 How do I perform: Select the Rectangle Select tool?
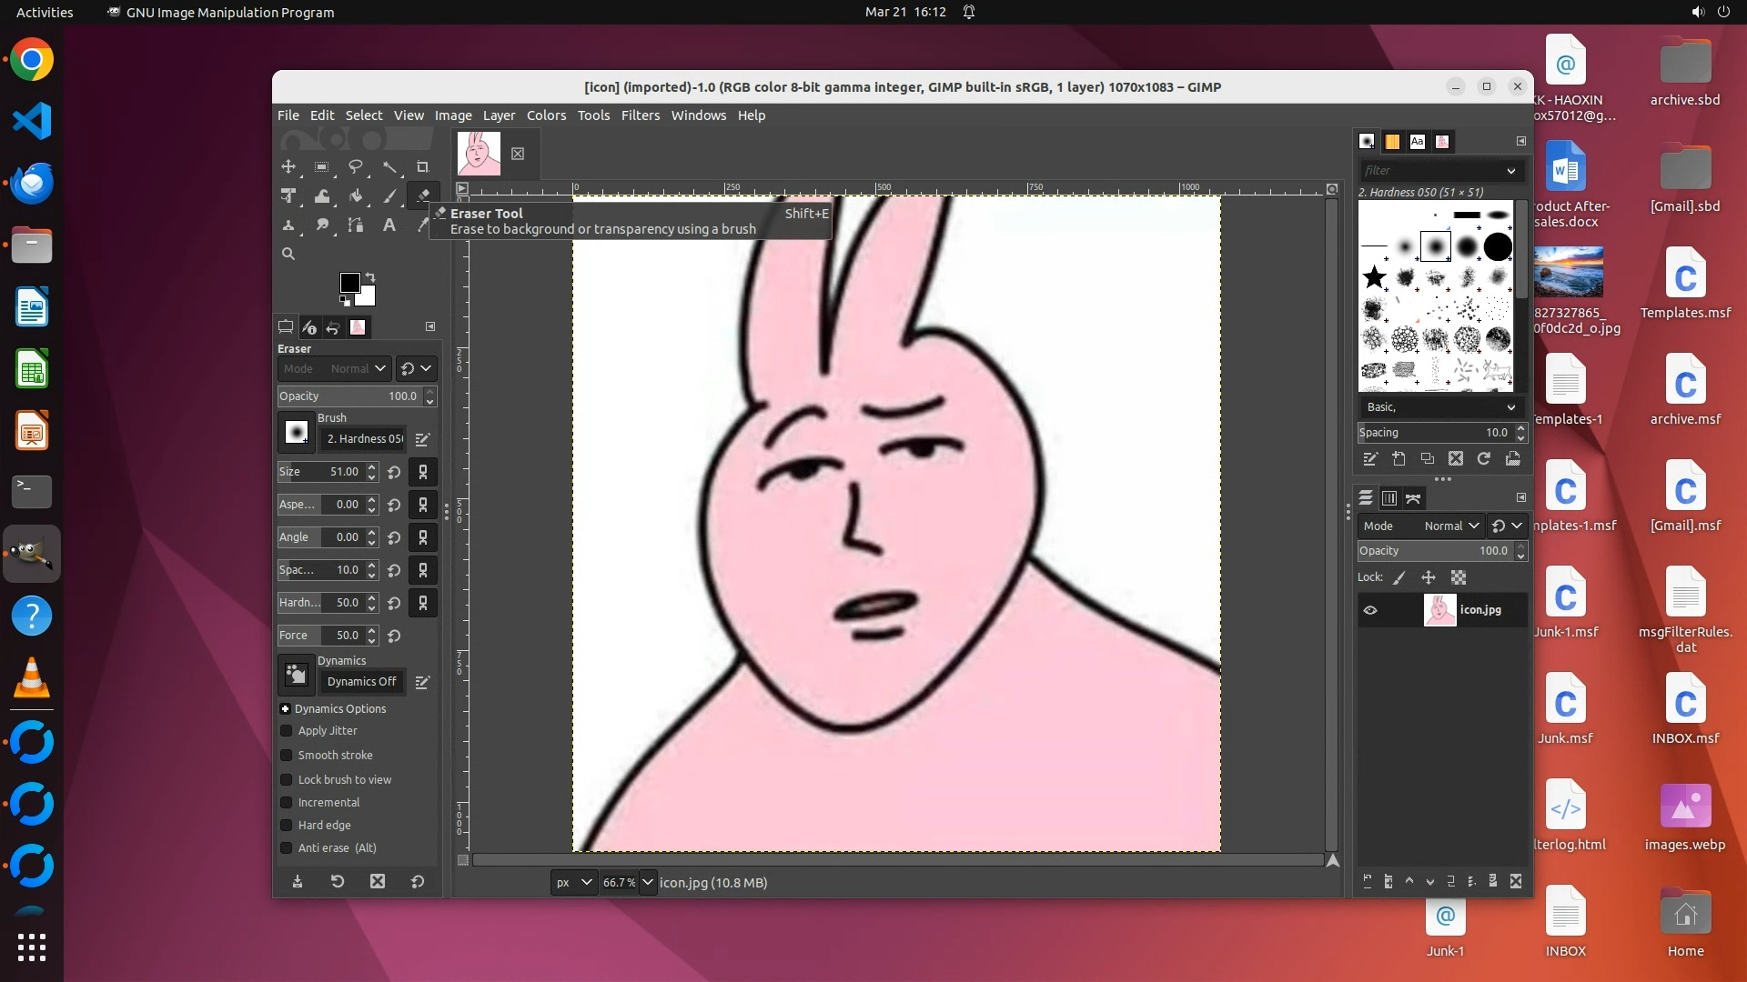tap(321, 166)
